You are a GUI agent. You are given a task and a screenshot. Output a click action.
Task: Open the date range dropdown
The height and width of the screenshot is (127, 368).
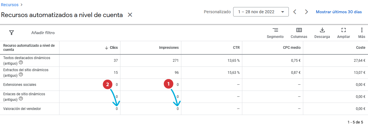coord(261,12)
